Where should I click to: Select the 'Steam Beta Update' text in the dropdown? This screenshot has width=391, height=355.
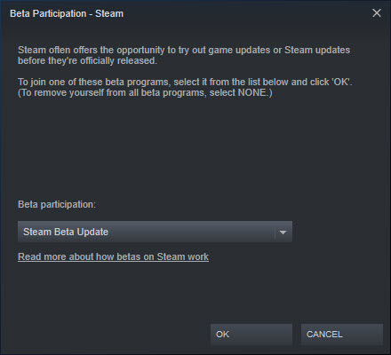[x=66, y=232]
